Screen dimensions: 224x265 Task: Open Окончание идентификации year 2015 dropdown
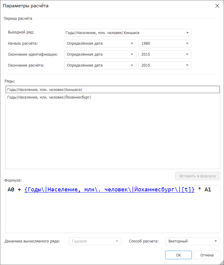[165, 54]
